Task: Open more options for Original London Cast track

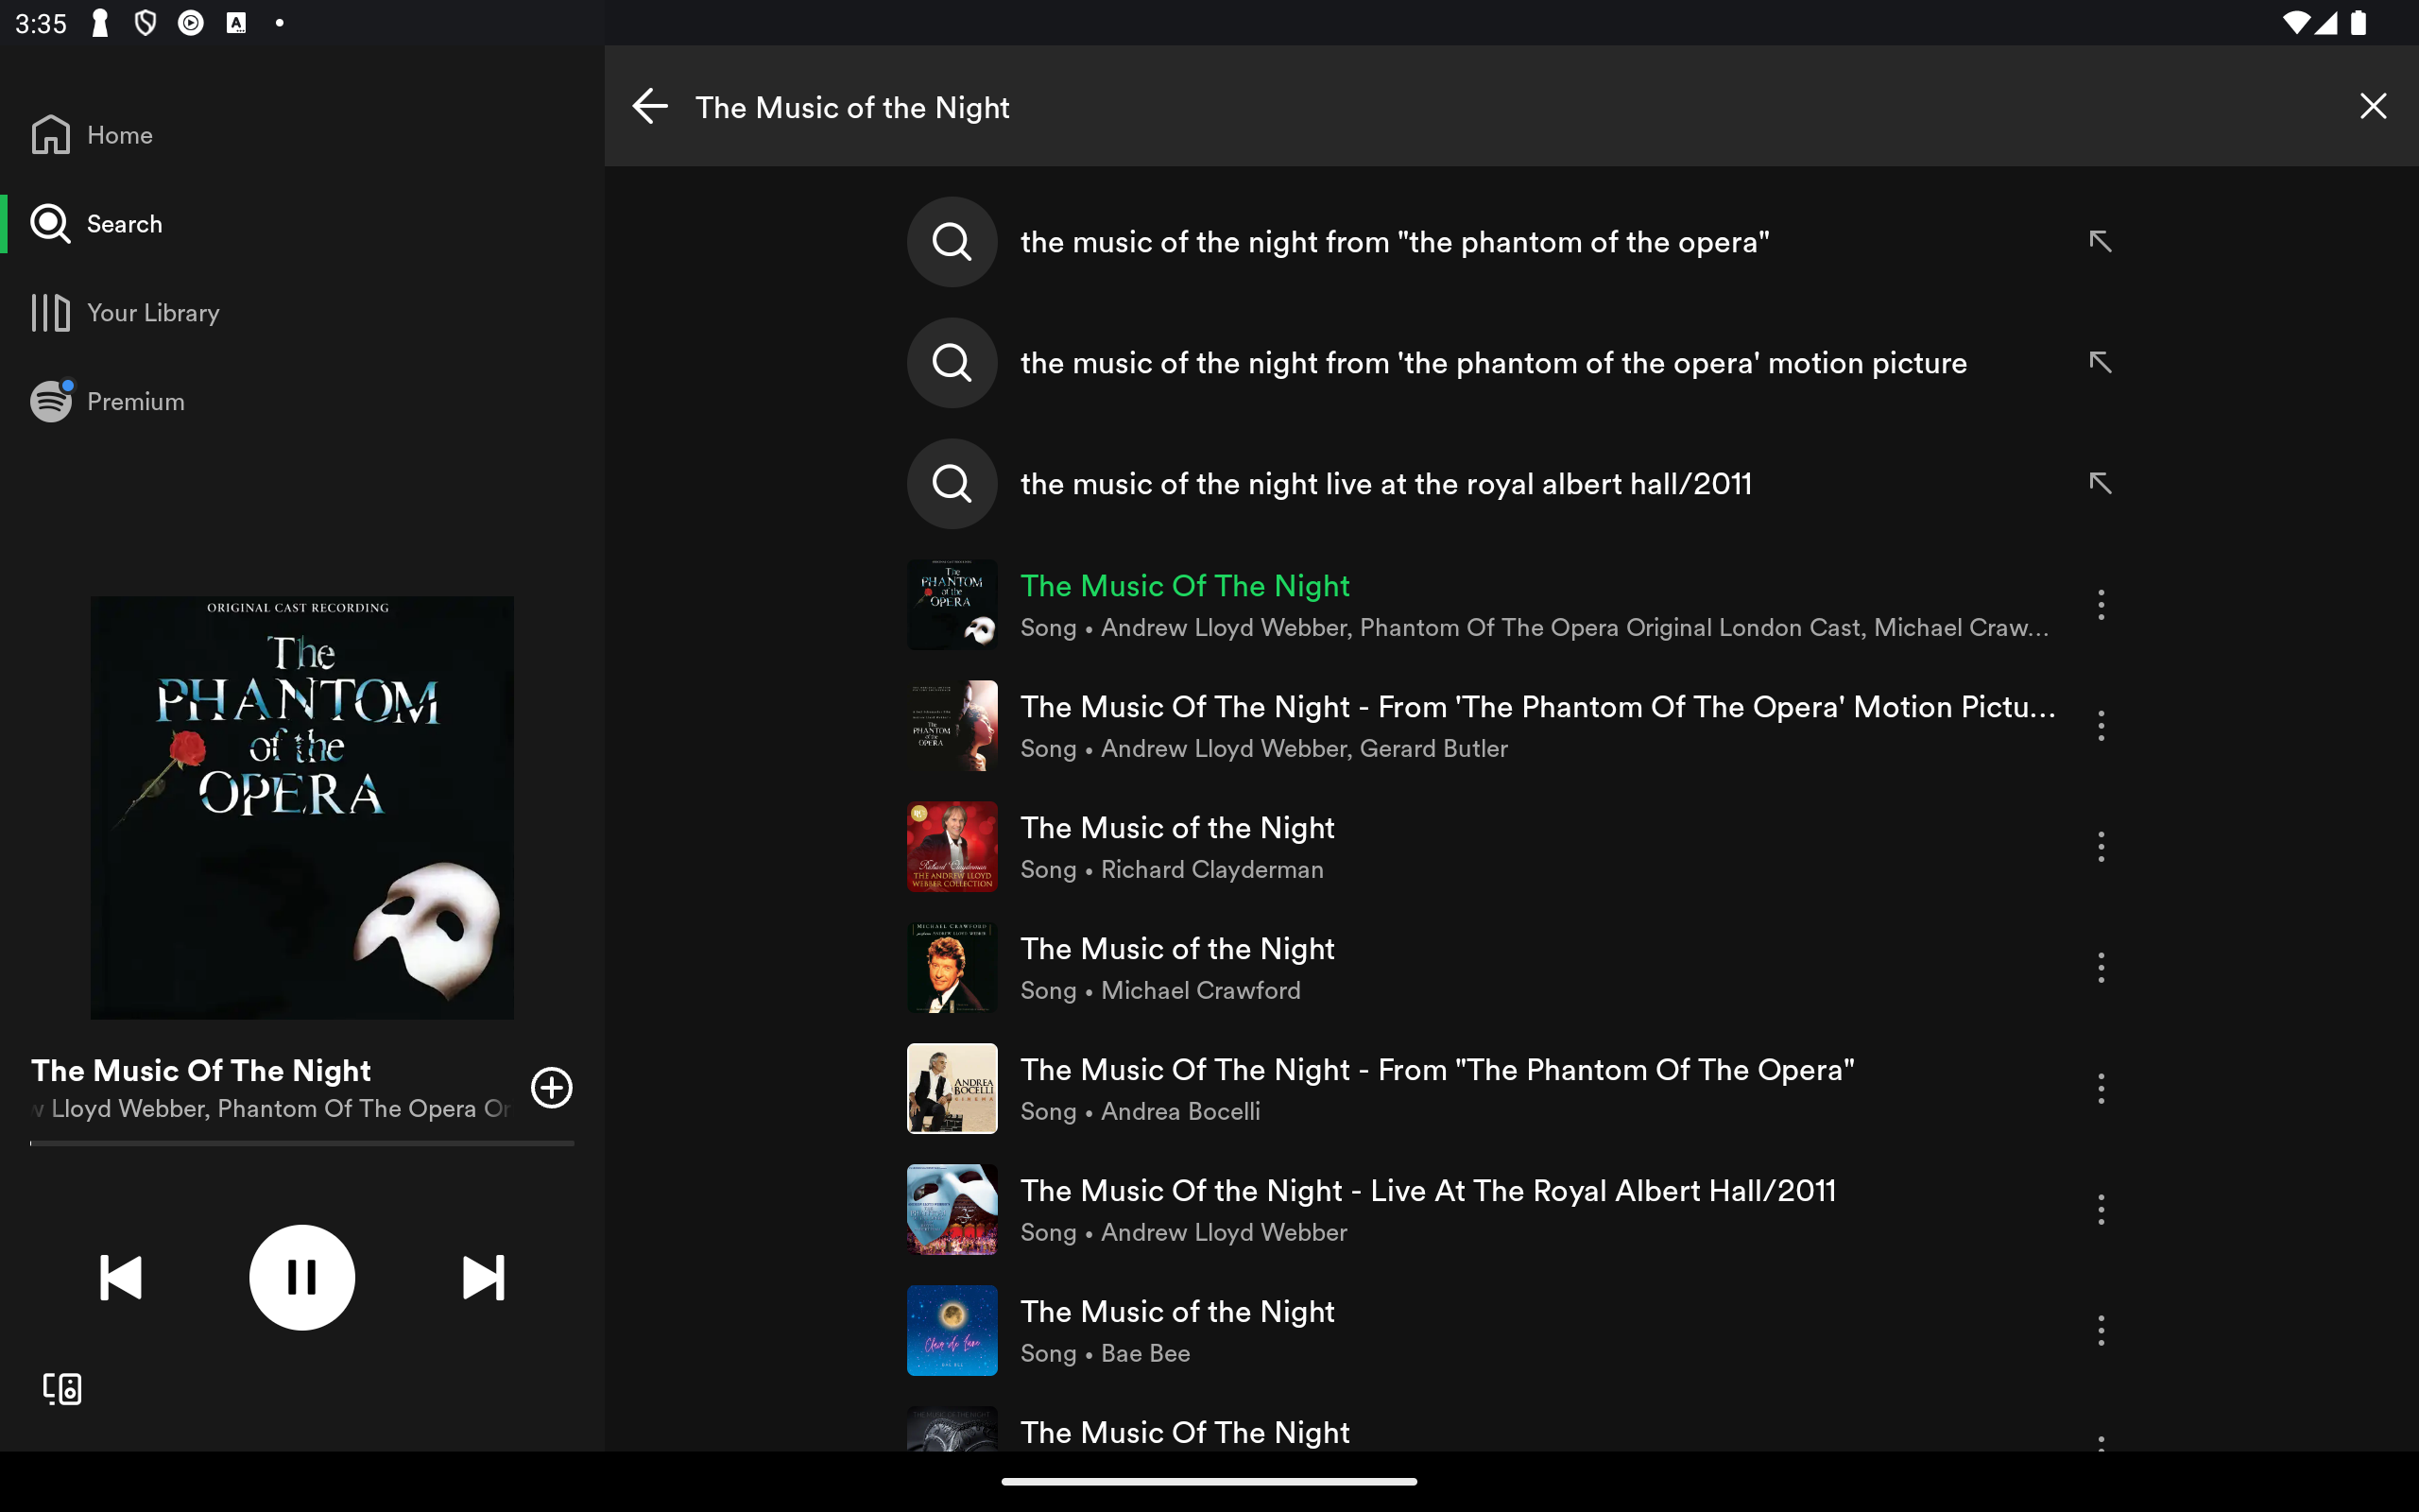Action: (2101, 605)
